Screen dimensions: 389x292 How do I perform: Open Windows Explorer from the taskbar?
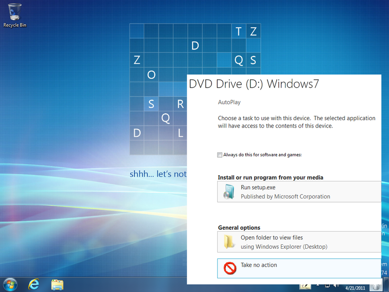tap(57, 285)
